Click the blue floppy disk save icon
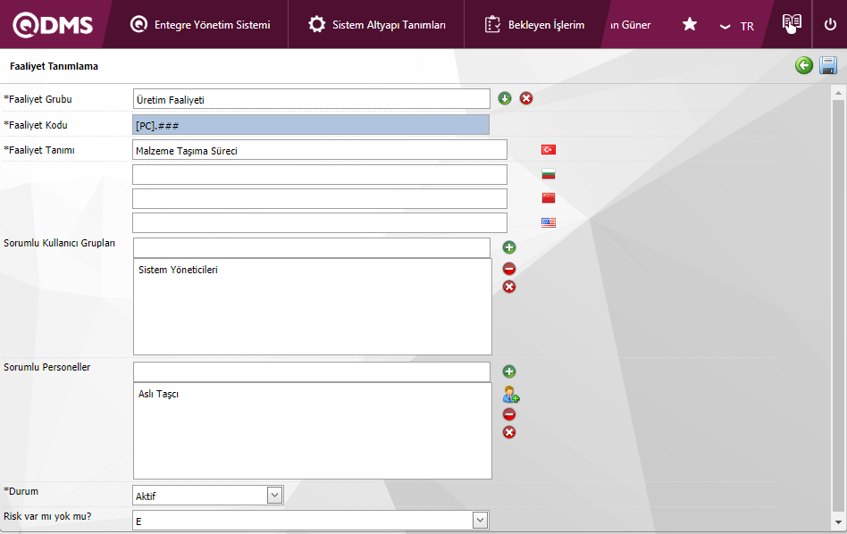 [x=828, y=65]
